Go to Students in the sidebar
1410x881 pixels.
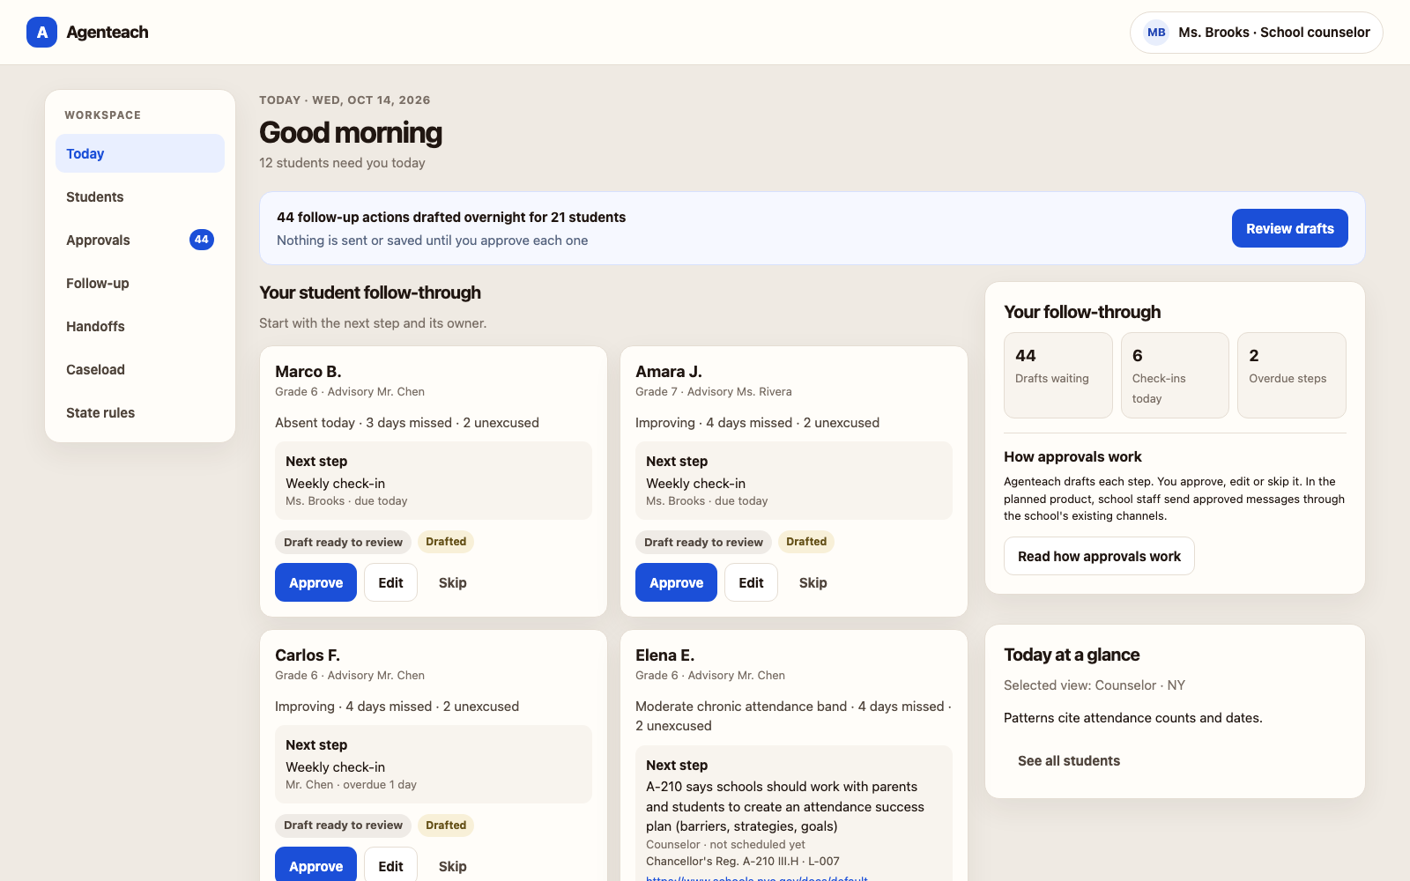(x=140, y=196)
